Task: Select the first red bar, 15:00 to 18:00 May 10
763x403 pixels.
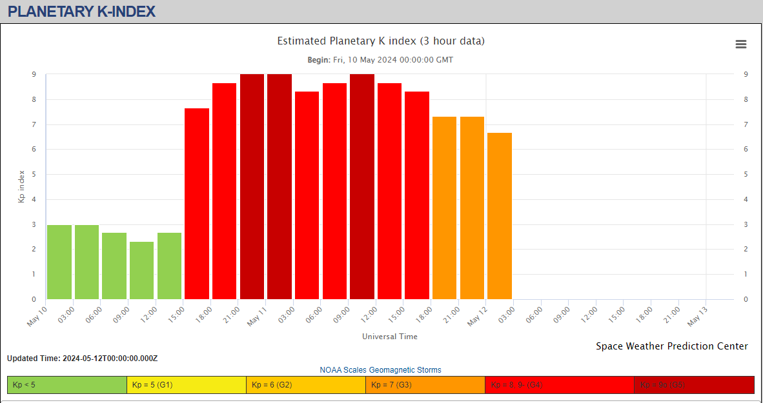Action: (197, 204)
